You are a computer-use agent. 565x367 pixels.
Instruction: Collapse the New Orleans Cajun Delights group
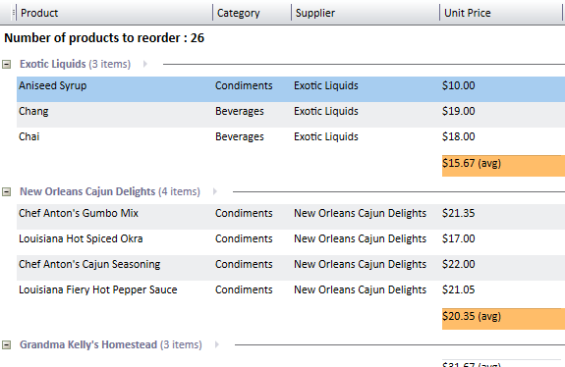point(7,191)
